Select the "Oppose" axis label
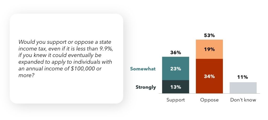Image resolution: width=268 pixels, height=120 pixels. [x=209, y=100]
